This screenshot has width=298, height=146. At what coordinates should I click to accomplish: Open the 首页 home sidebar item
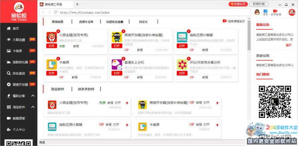(16, 29)
